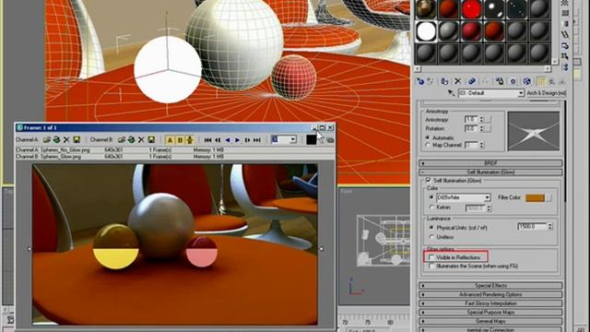Click the luminance 1500.0 value field
Screen dimensions: 590x332
coord(532,226)
